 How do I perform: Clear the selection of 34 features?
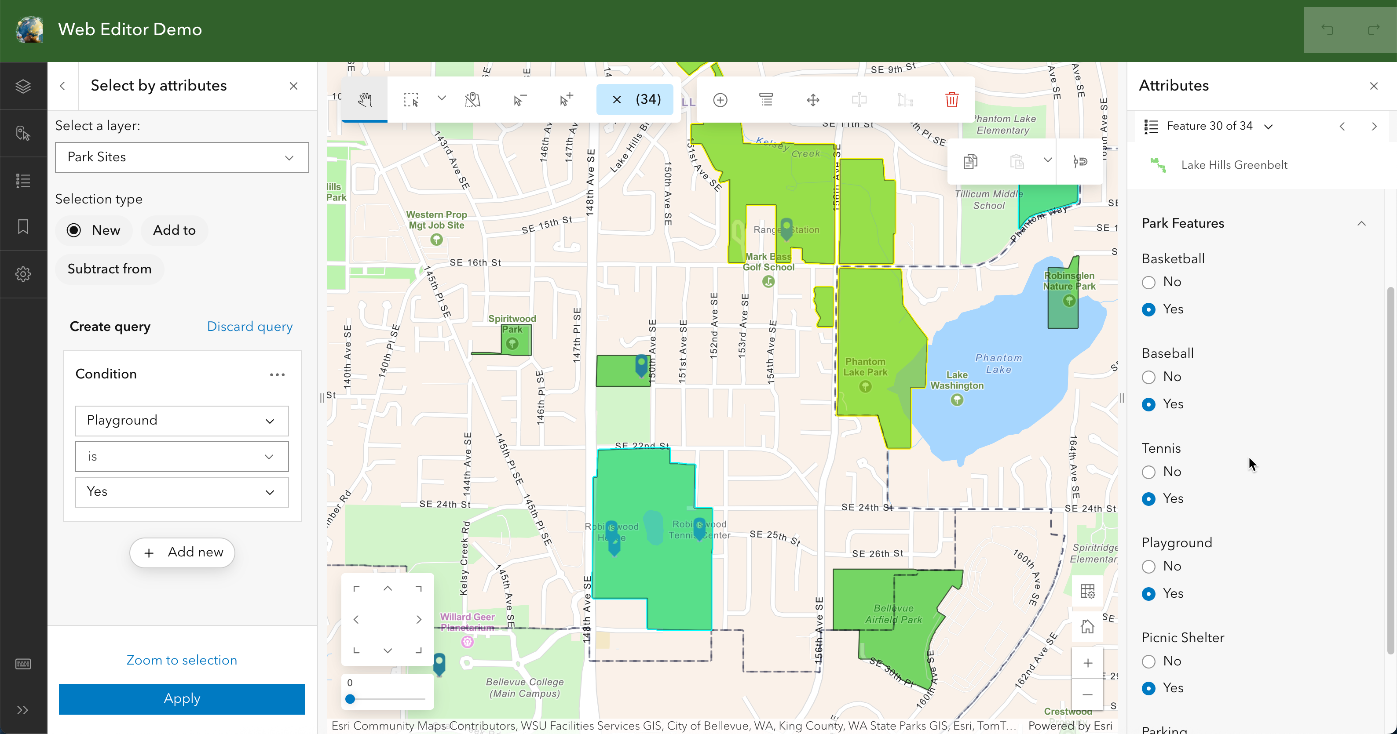635,100
